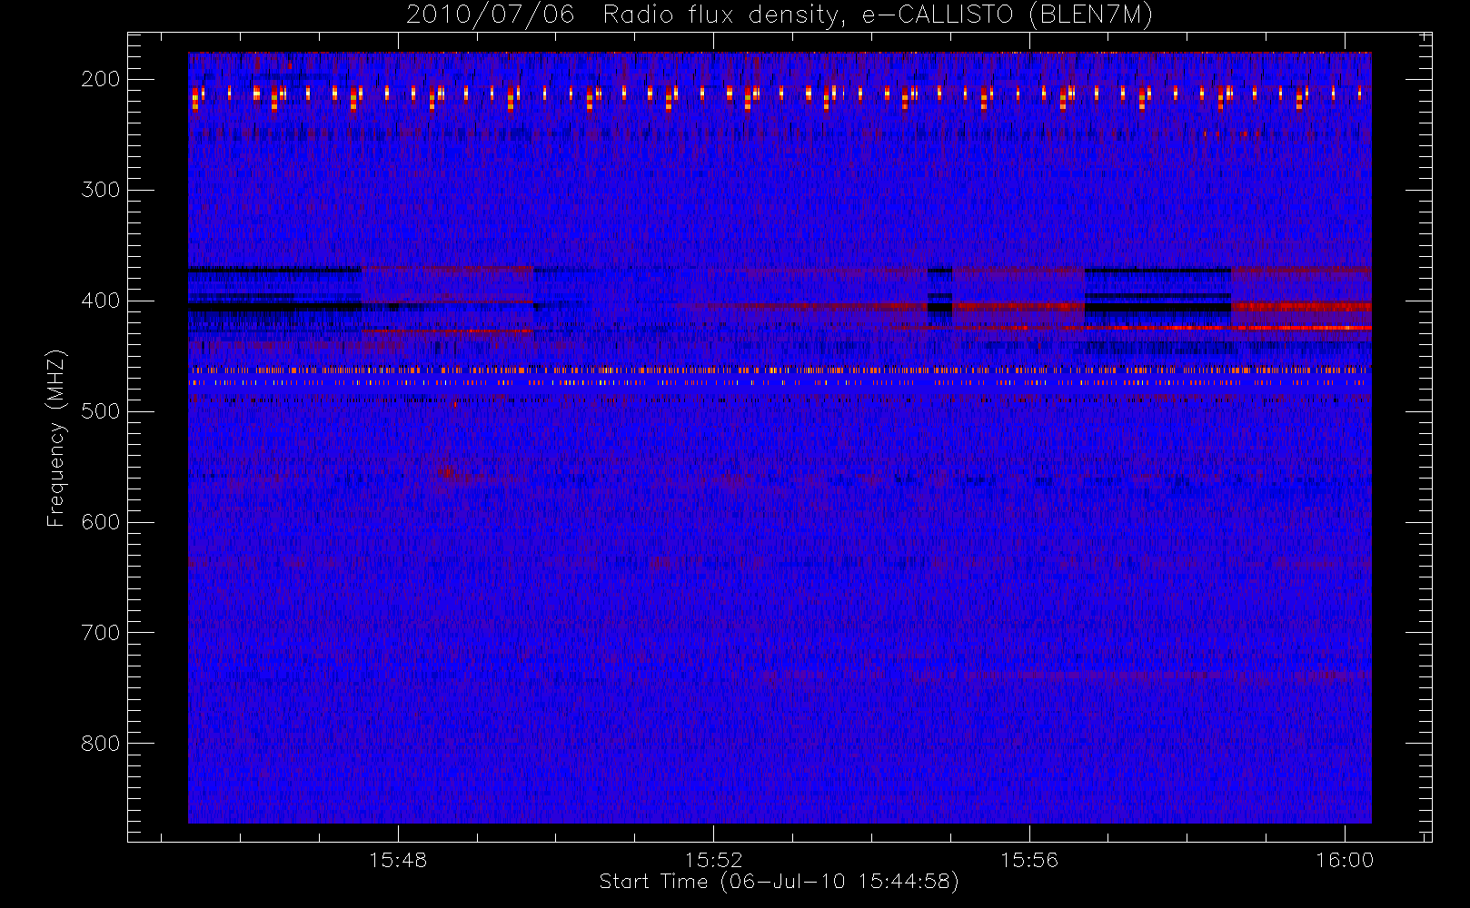
Task: Click the plot title "Radio flux density, e-CALLISTO (BLEN7M)"
Action: tap(878, 15)
